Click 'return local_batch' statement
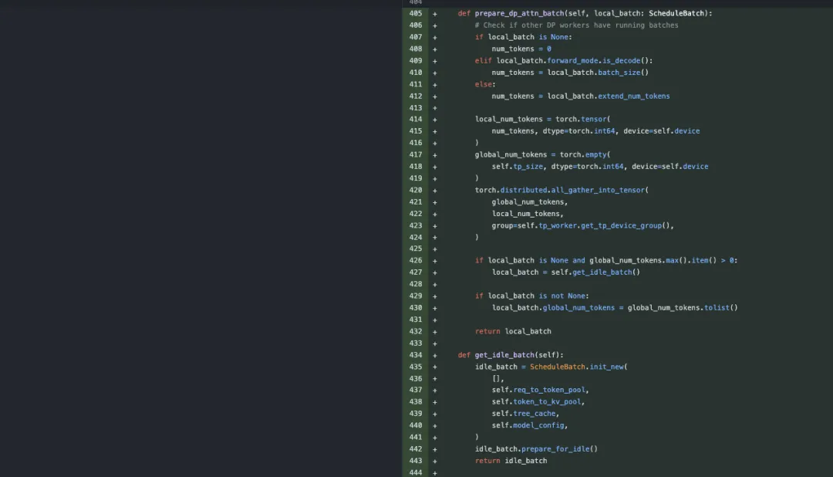Viewport: 833px width, 477px height. (x=513, y=331)
